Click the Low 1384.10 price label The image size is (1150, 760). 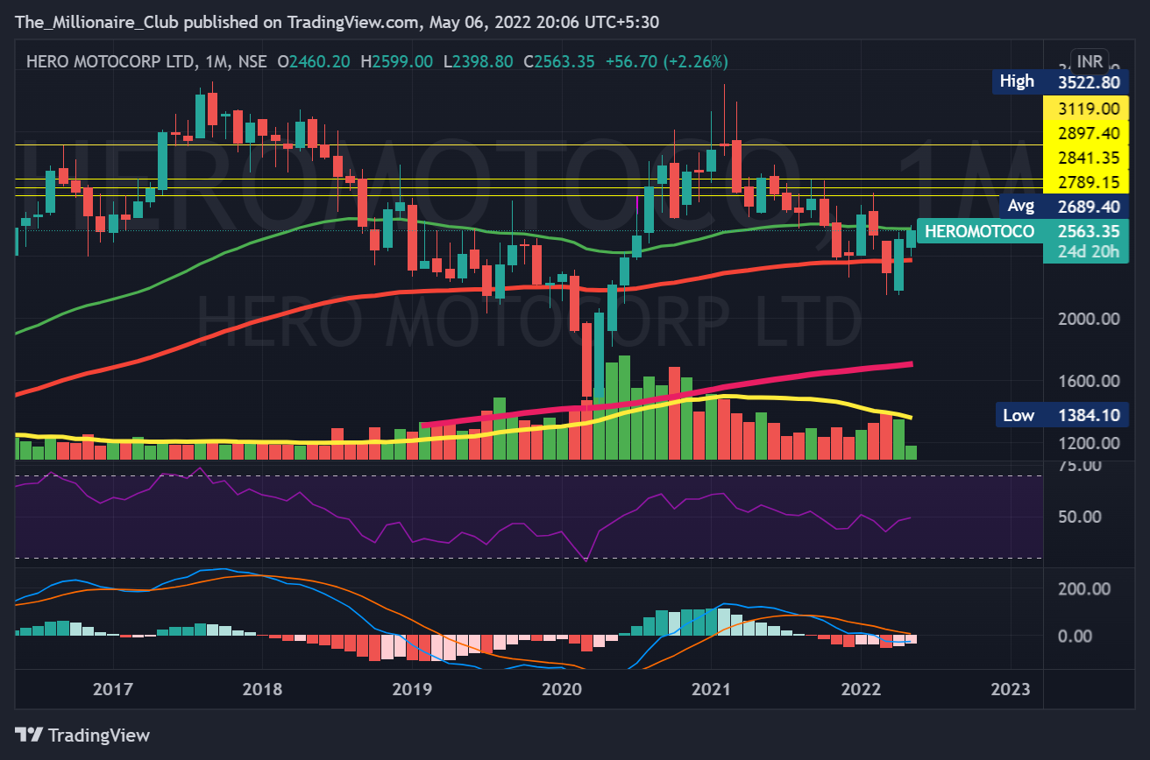click(1061, 415)
